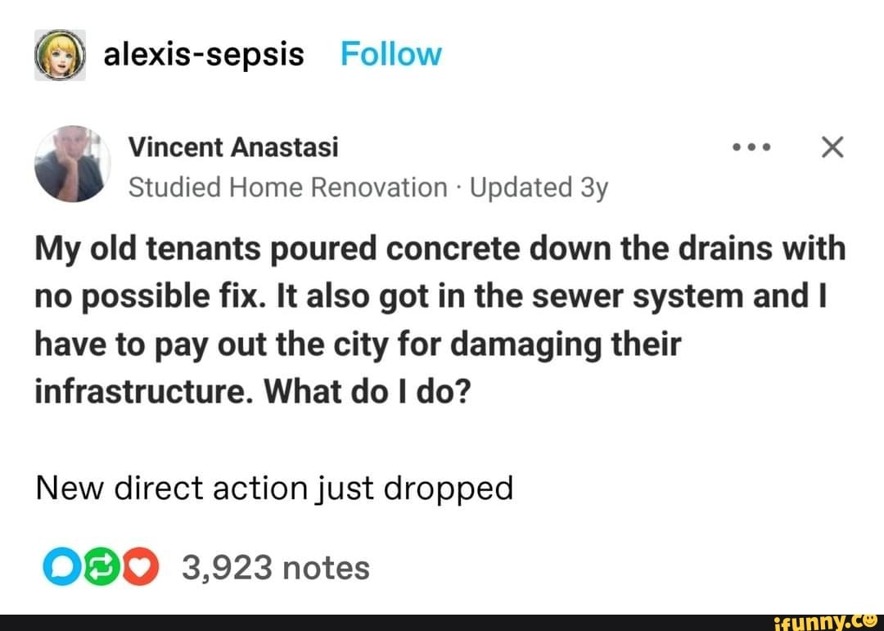Open more actions for Vincent Anastasi's question
This screenshot has height=631, width=884.
(x=751, y=146)
